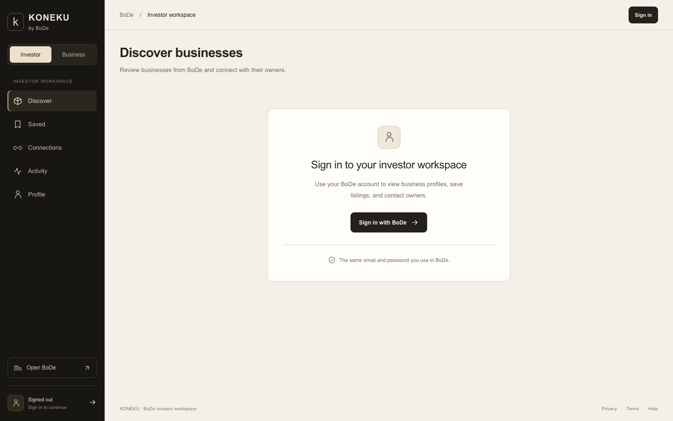Click the Sign in button in header

(x=643, y=15)
